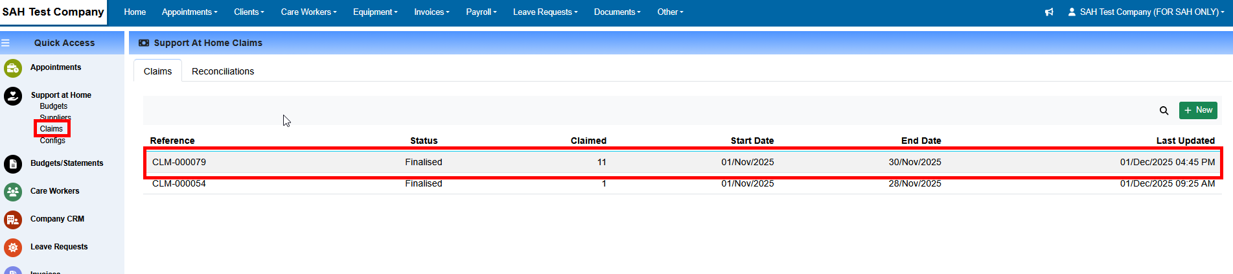Open Budgets under Support at Home
Viewport: 1233px width, 274px height.
[x=53, y=106]
